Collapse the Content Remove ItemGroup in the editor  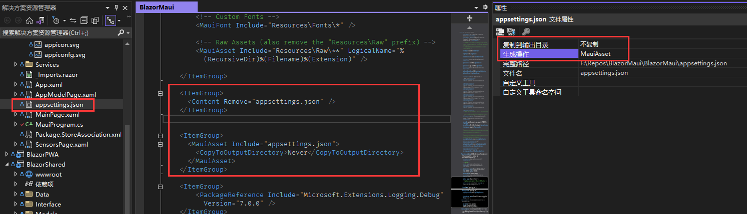pos(161,93)
